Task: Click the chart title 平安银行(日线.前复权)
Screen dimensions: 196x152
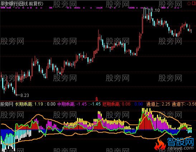Action: tap(22, 4)
